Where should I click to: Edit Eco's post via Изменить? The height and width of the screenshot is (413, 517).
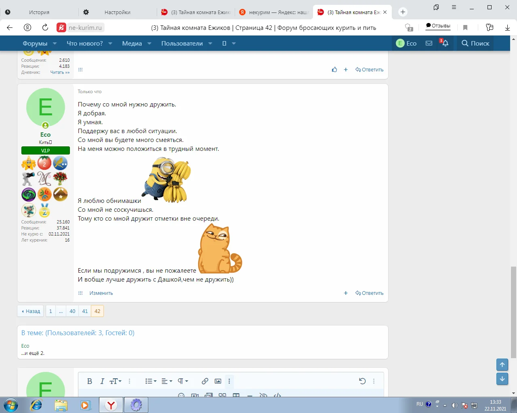[x=101, y=293]
